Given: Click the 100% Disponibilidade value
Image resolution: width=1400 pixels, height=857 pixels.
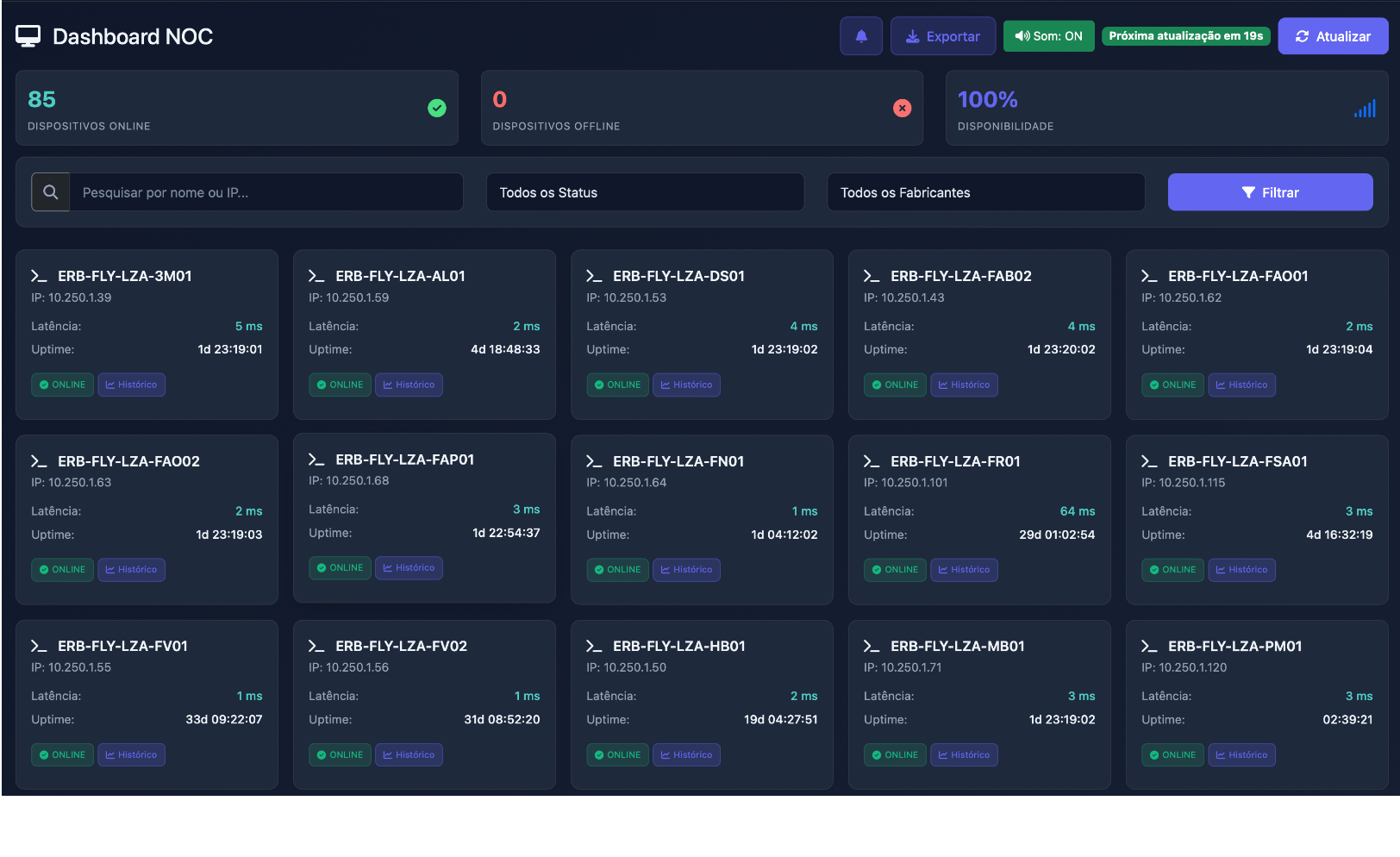Looking at the screenshot, I should point(987,99).
